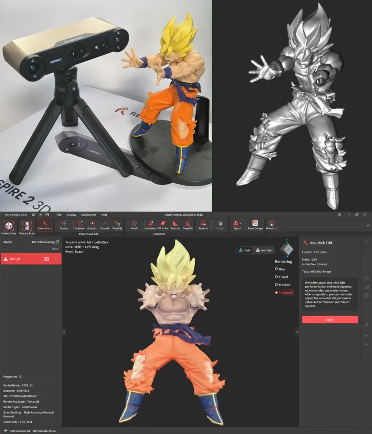The image size is (372, 434).
Task: Open more options for 1007_01 model
Action: coord(56,259)
